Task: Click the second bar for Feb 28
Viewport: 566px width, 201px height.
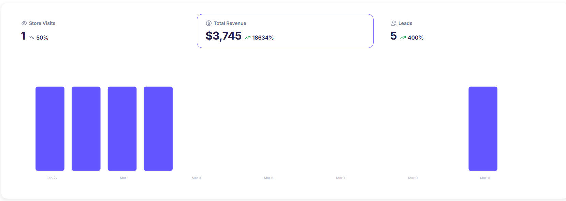Action: pyautogui.click(x=86, y=129)
